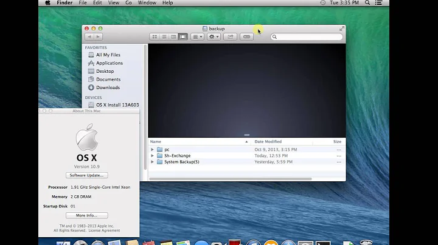Open Notification Center icon

(378, 3)
